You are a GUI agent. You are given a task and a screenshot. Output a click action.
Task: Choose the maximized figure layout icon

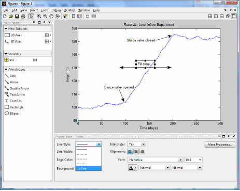[x=234, y=17]
